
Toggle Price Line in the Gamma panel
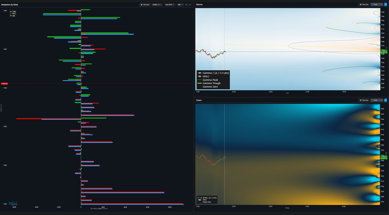pyautogui.click(x=364, y=5)
